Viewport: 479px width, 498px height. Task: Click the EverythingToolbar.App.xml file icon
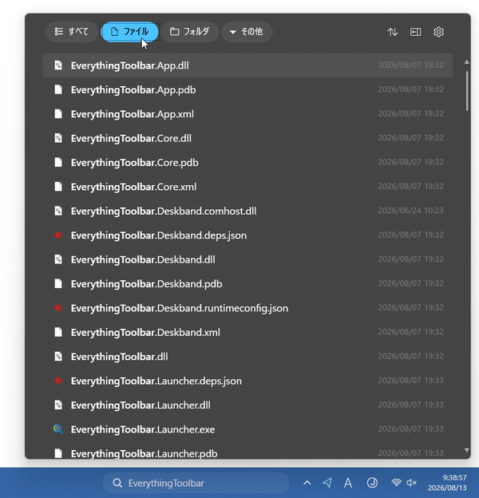58,113
